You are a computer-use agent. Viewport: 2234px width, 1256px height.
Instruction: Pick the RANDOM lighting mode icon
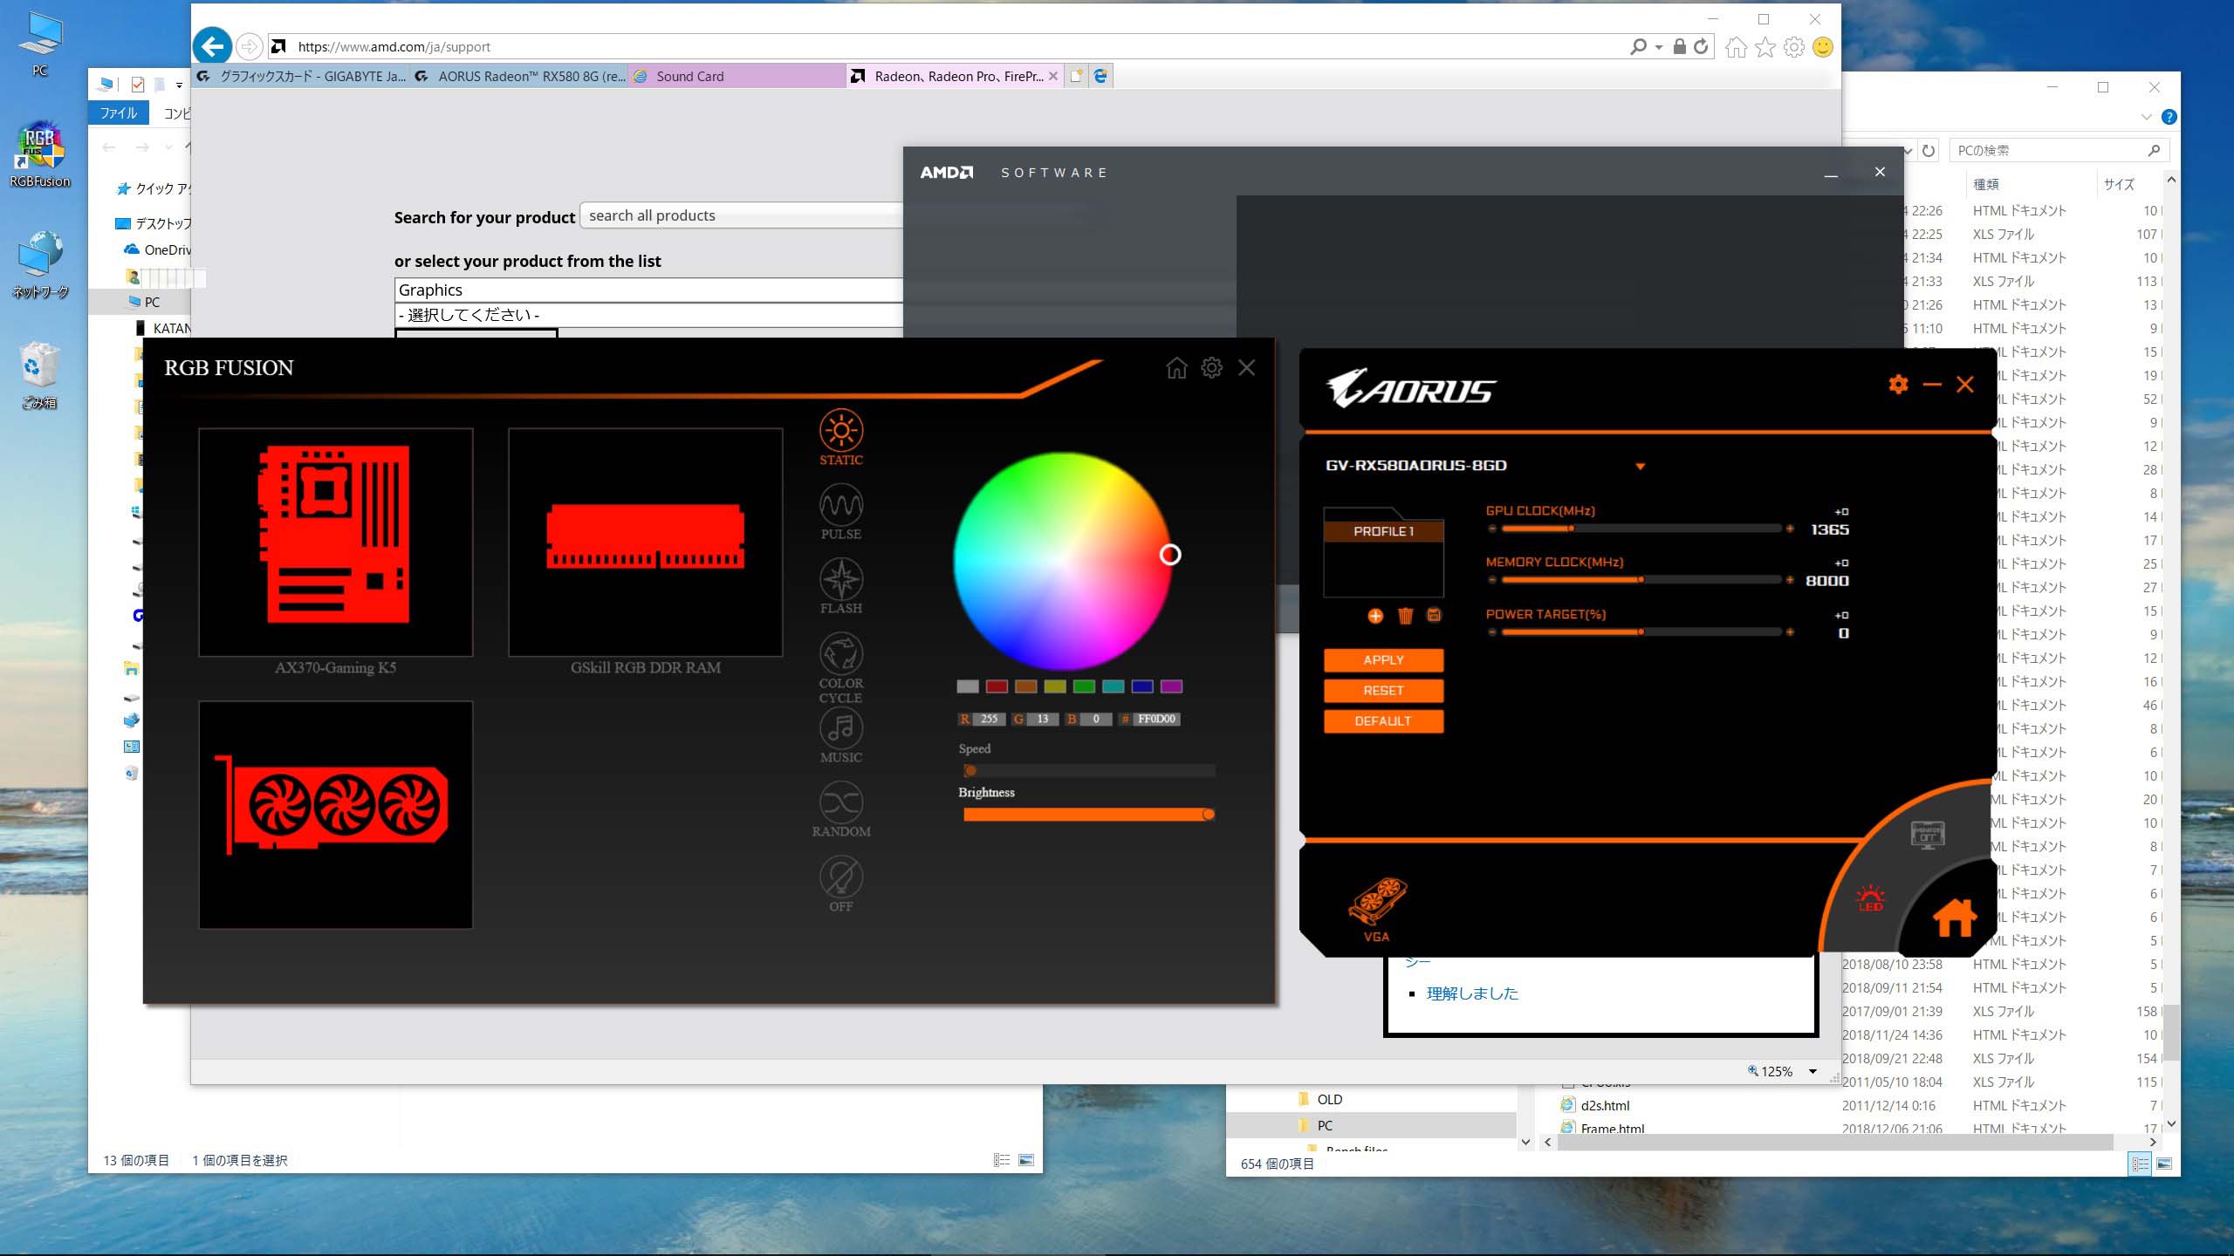[x=841, y=802]
